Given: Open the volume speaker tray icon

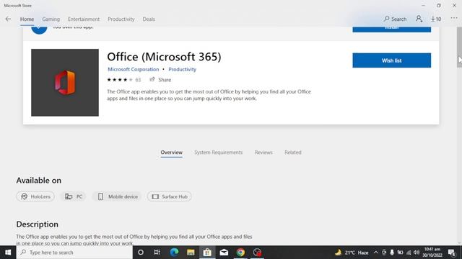Looking at the screenshot, I should 417,253.
